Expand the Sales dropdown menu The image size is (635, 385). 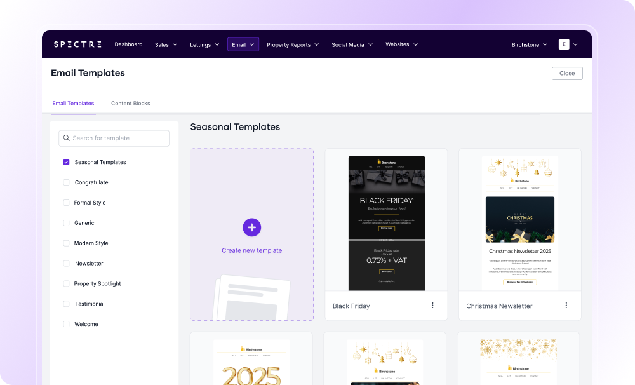coord(166,44)
